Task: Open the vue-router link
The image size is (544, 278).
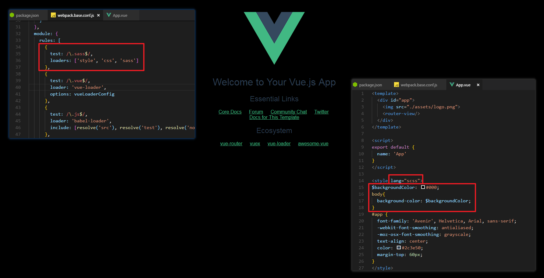Action: pyautogui.click(x=231, y=143)
